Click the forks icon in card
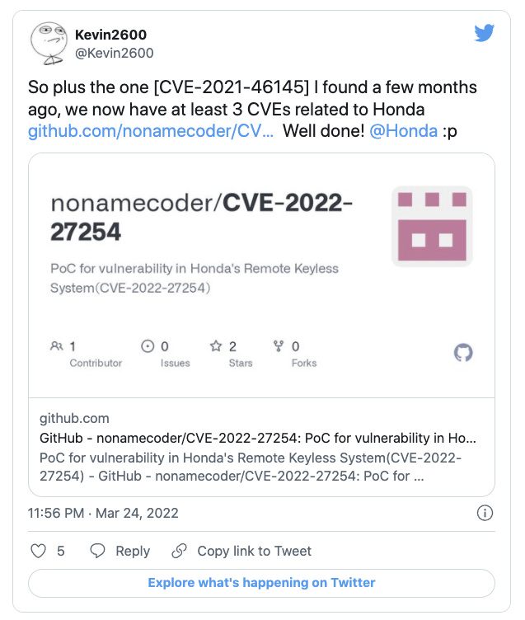The image size is (525, 620). (279, 346)
